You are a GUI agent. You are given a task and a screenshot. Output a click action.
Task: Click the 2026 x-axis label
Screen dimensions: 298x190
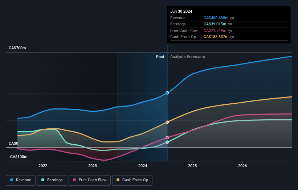pos(242,166)
